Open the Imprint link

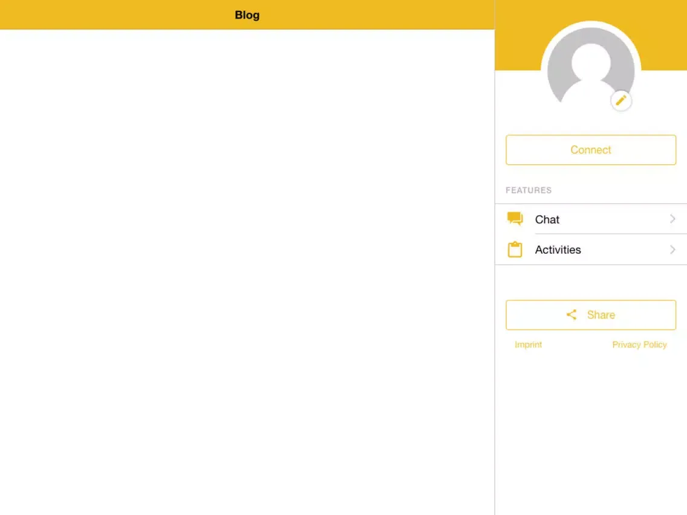pyautogui.click(x=528, y=345)
